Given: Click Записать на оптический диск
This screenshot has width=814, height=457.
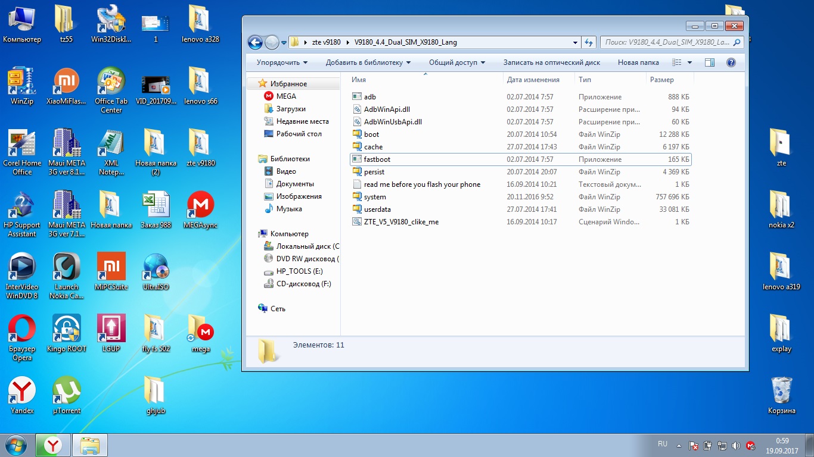Looking at the screenshot, I should pyautogui.click(x=551, y=62).
